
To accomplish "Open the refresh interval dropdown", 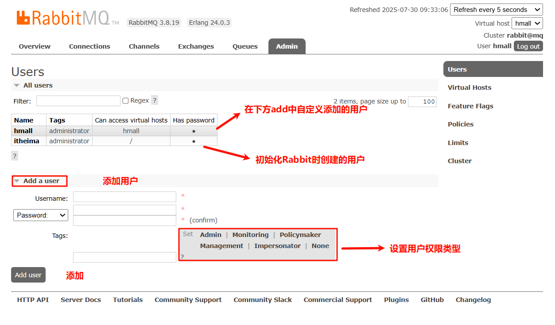I will point(496,10).
